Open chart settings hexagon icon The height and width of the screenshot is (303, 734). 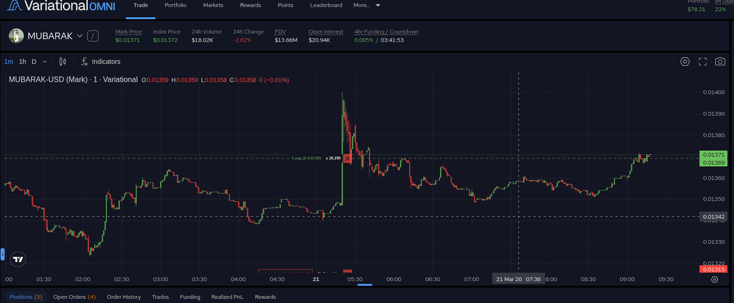tap(685, 61)
